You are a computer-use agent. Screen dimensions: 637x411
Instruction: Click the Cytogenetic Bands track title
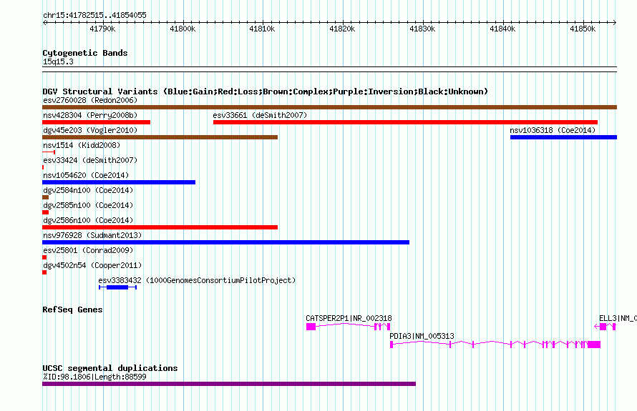(85, 53)
